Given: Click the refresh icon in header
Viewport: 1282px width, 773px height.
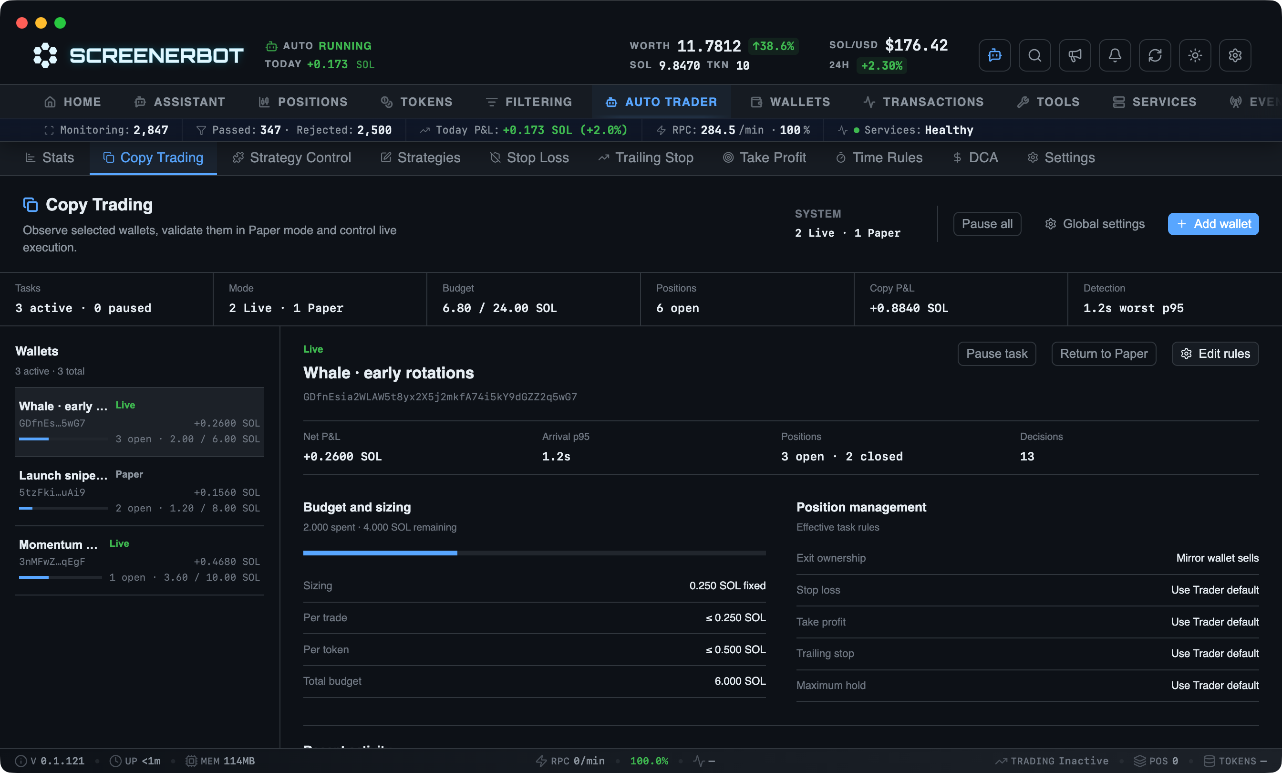Looking at the screenshot, I should click(x=1155, y=55).
